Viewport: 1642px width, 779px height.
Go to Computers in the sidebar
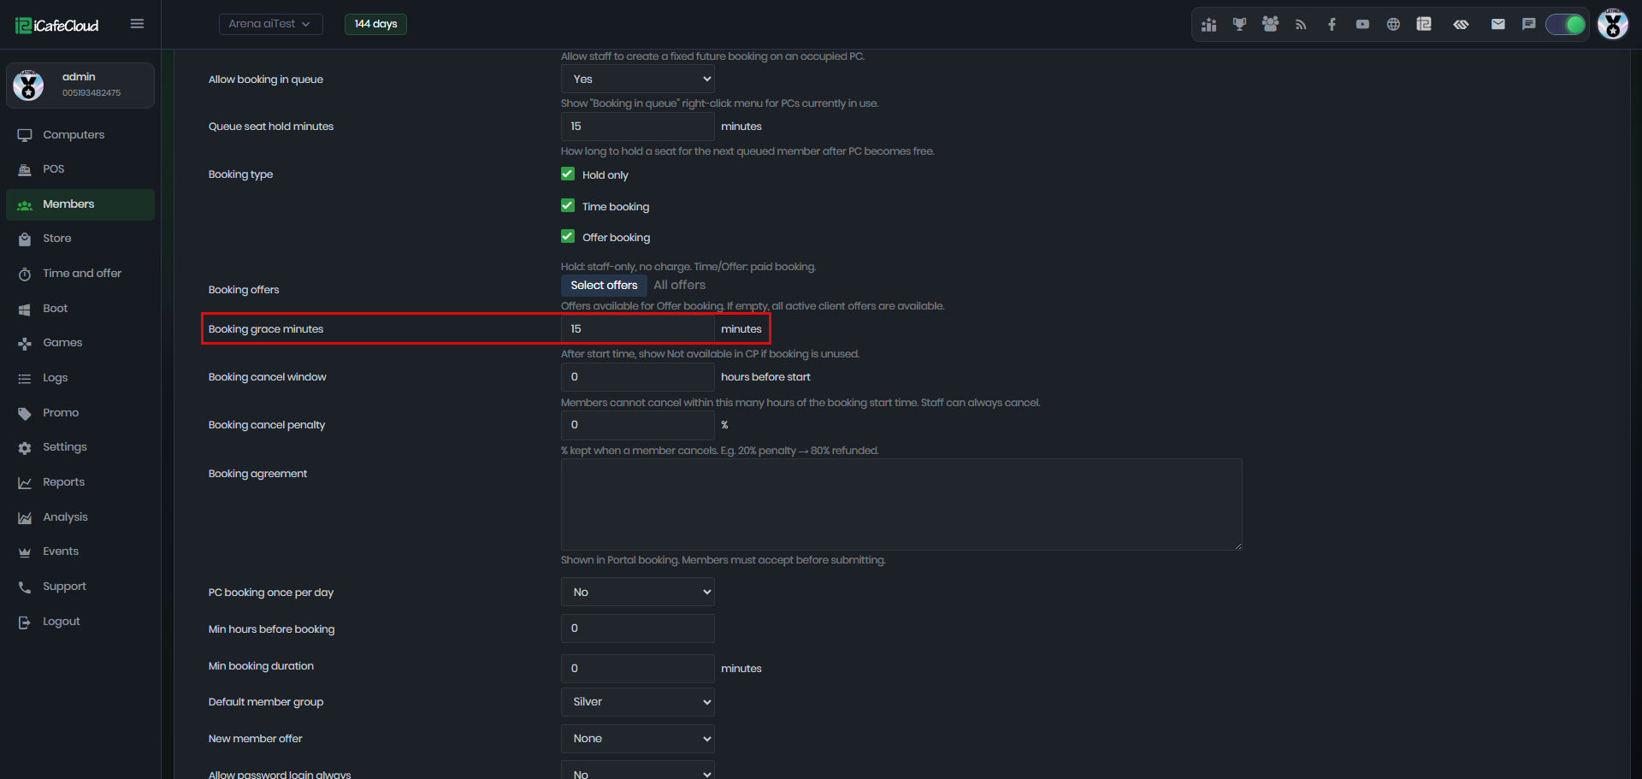(80, 135)
